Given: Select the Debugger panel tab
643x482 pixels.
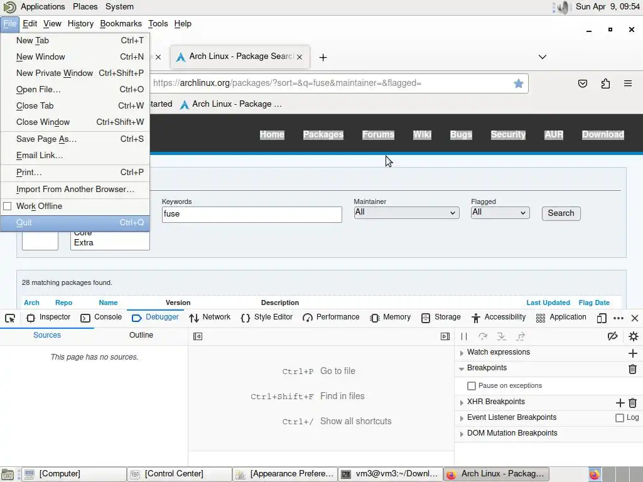Looking at the screenshot, I should (156, 317).
